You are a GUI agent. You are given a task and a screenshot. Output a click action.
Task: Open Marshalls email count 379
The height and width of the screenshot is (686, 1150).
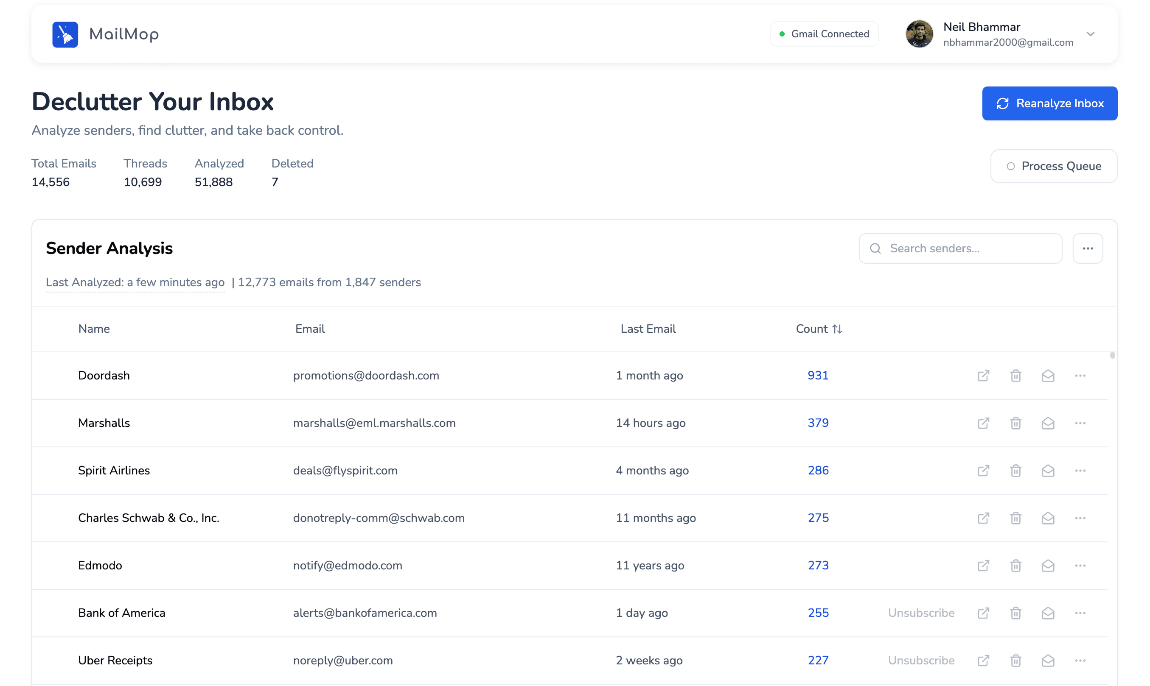818,423
